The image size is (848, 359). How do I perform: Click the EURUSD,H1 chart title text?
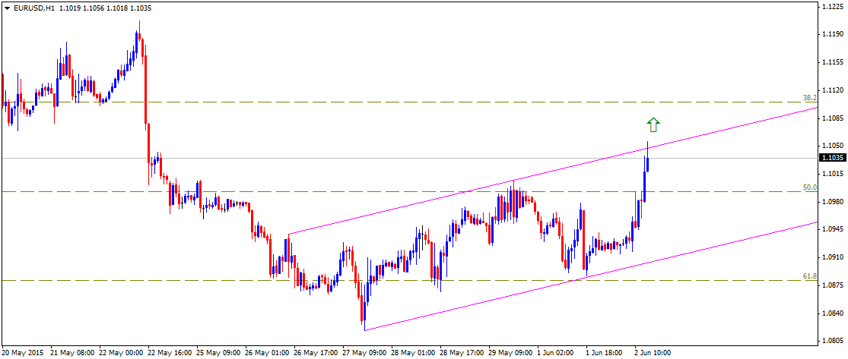pyautogui.click(x=33, y=7)
